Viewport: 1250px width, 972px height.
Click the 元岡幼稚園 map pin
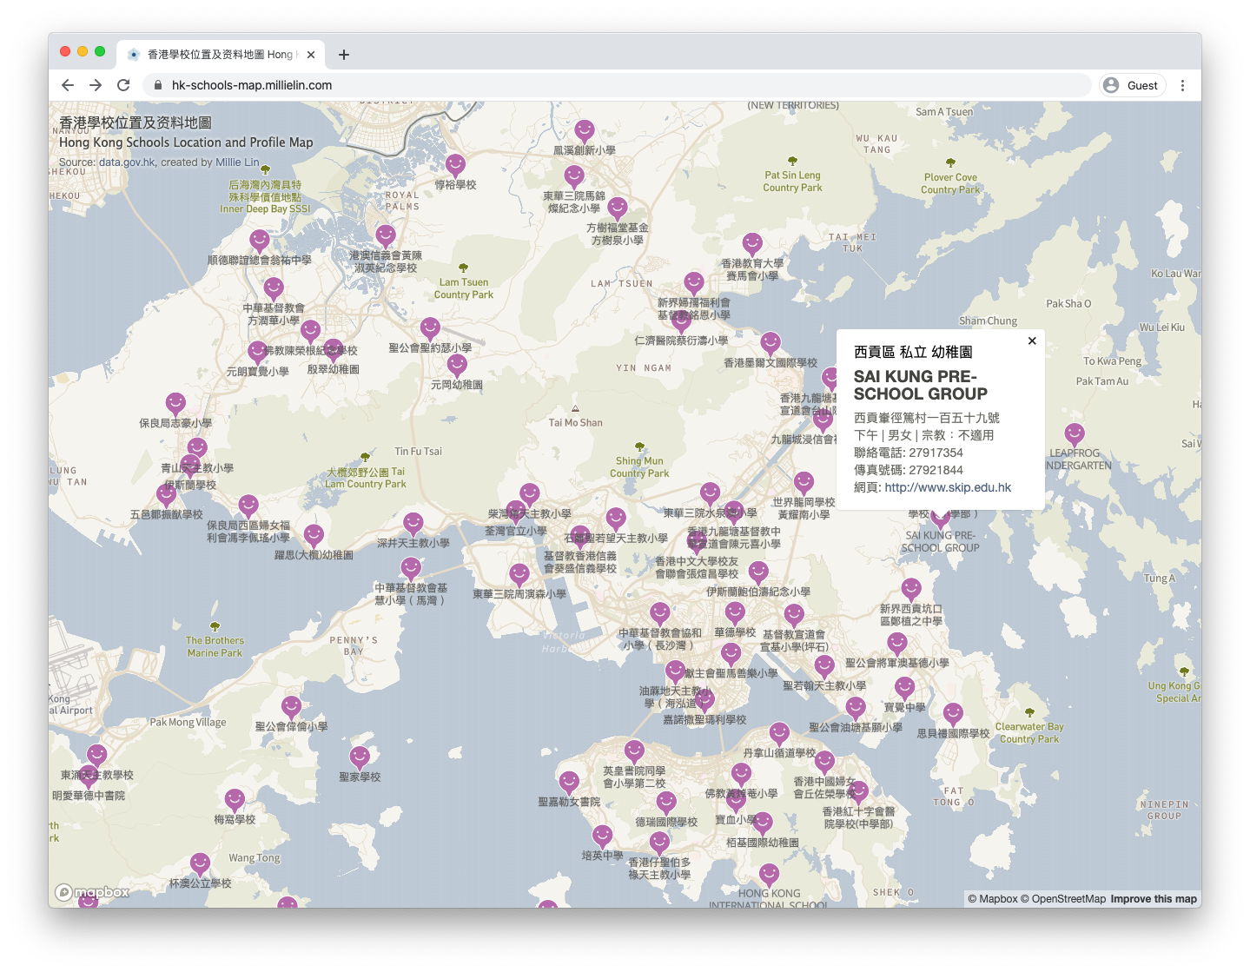[x=457, y=366]
